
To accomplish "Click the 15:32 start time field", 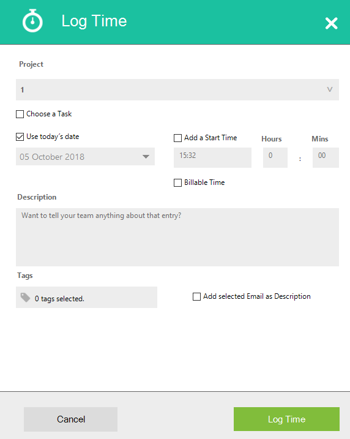I will tap(212, 157).
